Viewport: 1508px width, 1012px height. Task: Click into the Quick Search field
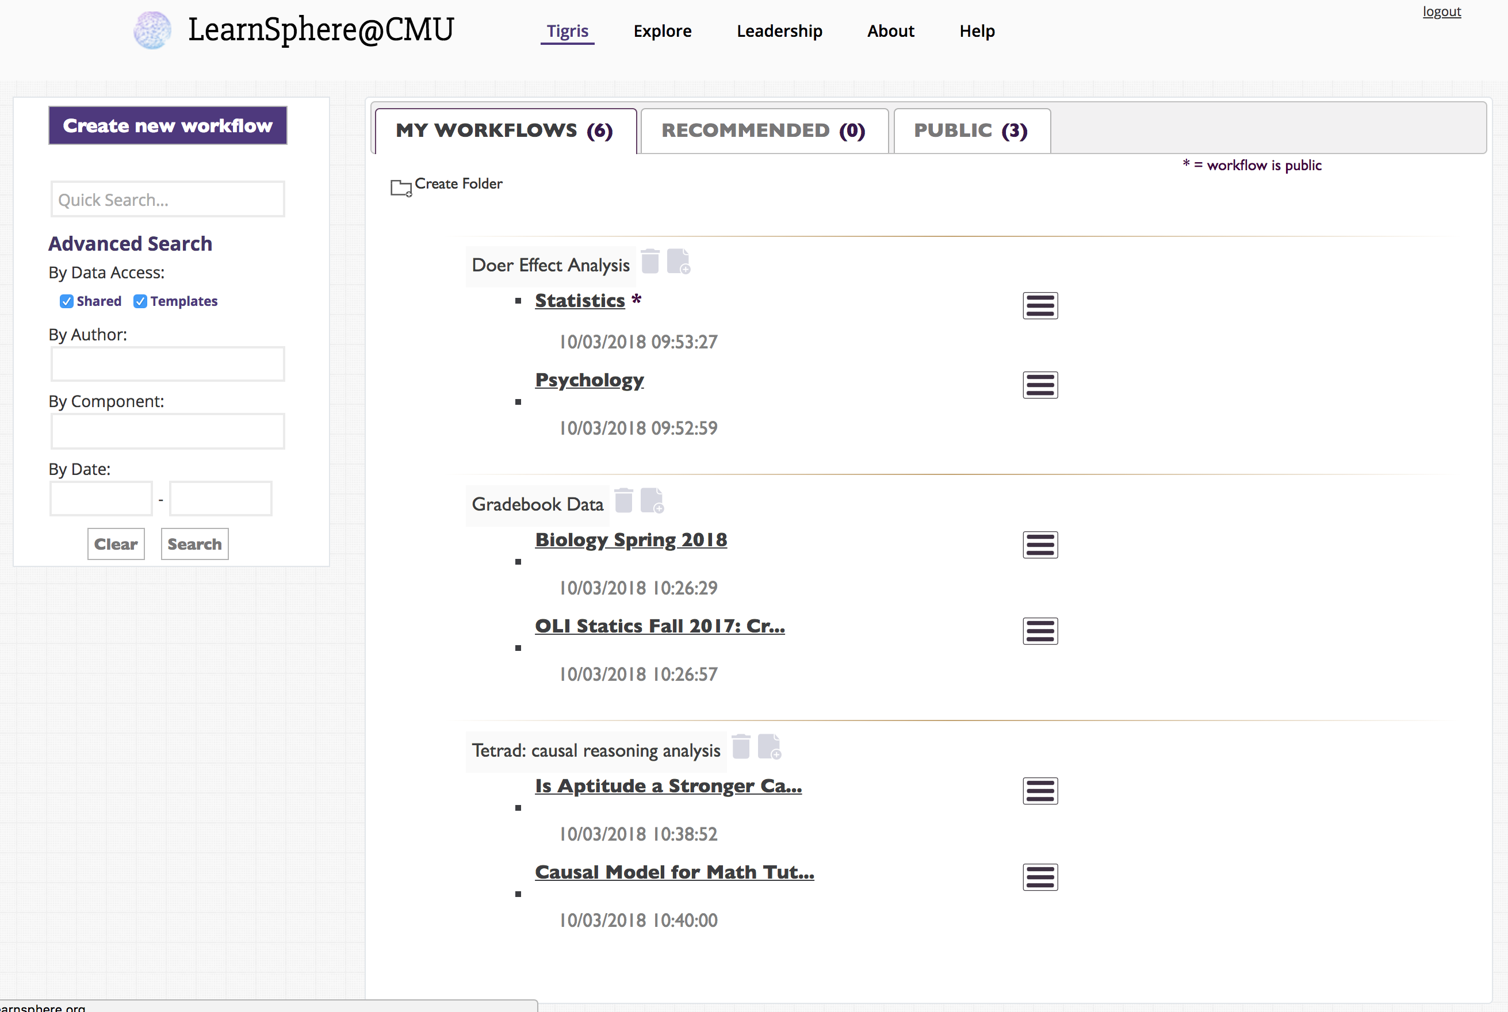tap(168, 200)
